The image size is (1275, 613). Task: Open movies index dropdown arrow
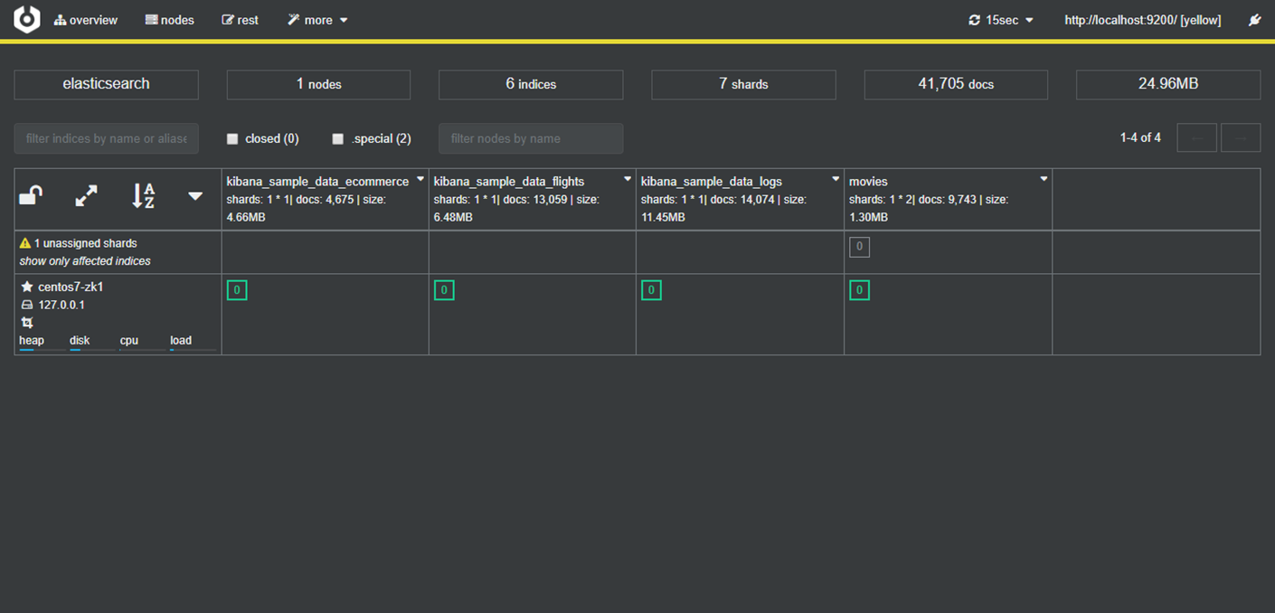tap(1044, 180)
